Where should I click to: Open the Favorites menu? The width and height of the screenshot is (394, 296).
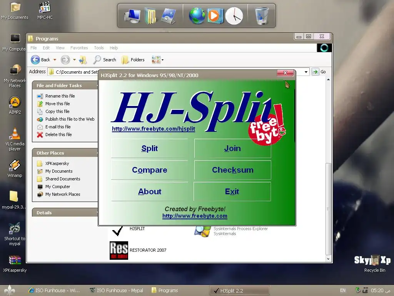point(79,48)
